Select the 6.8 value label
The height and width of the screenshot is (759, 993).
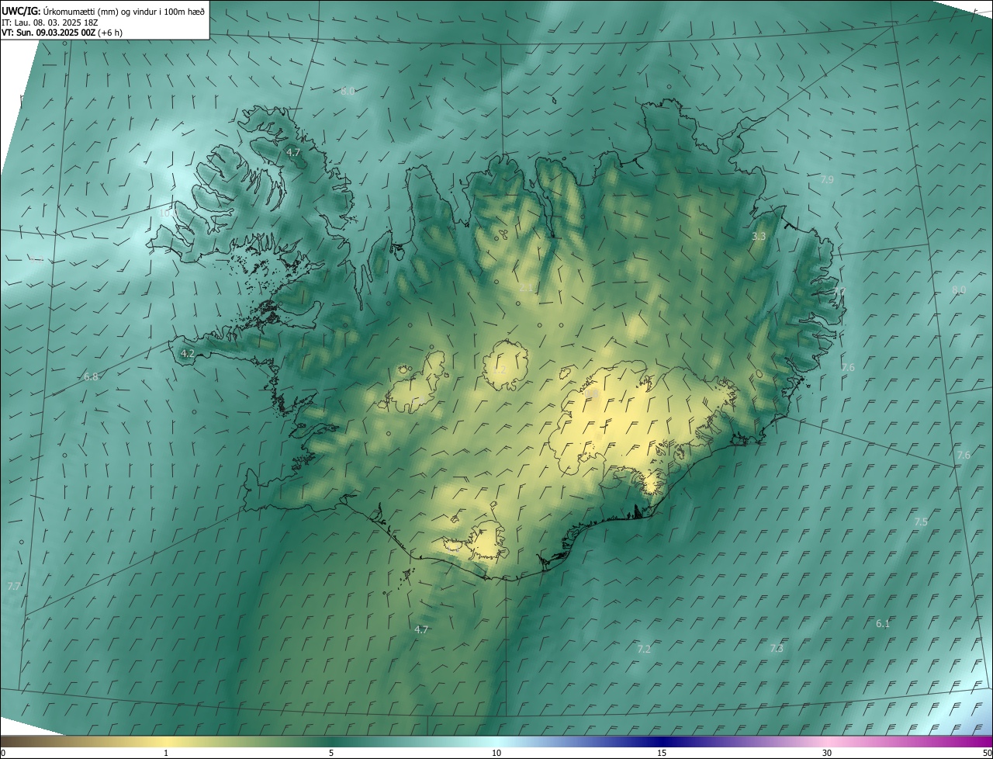click(91, 376)
